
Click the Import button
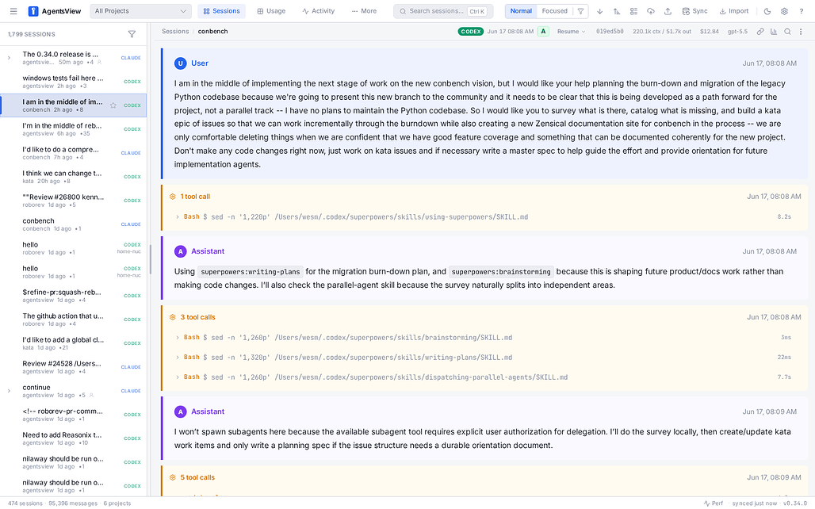click(x=734, y=11)
